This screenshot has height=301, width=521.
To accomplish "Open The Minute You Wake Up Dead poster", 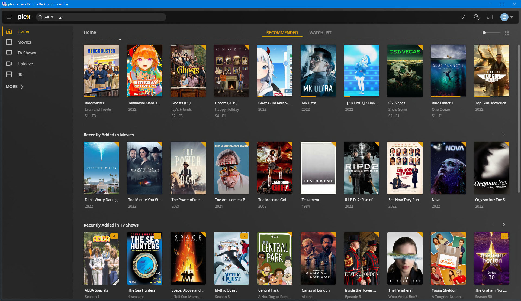I will [145, 168].
